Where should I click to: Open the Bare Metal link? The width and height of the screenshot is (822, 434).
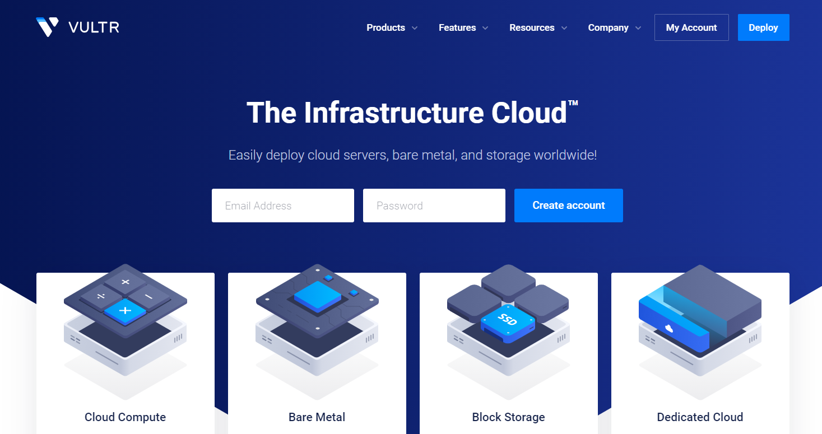[317, 417]
